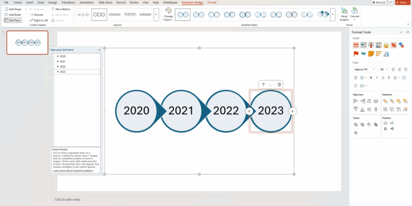This screenshot has height=206, width=412.
Task: Center text in Format Tools
Action: coord(399,70)
